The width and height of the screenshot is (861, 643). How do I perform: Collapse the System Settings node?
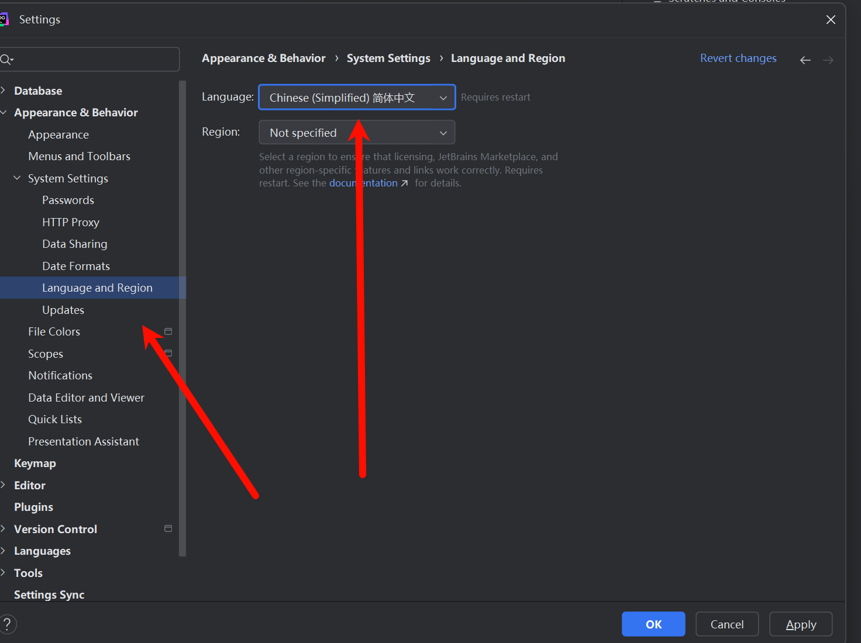17,178
